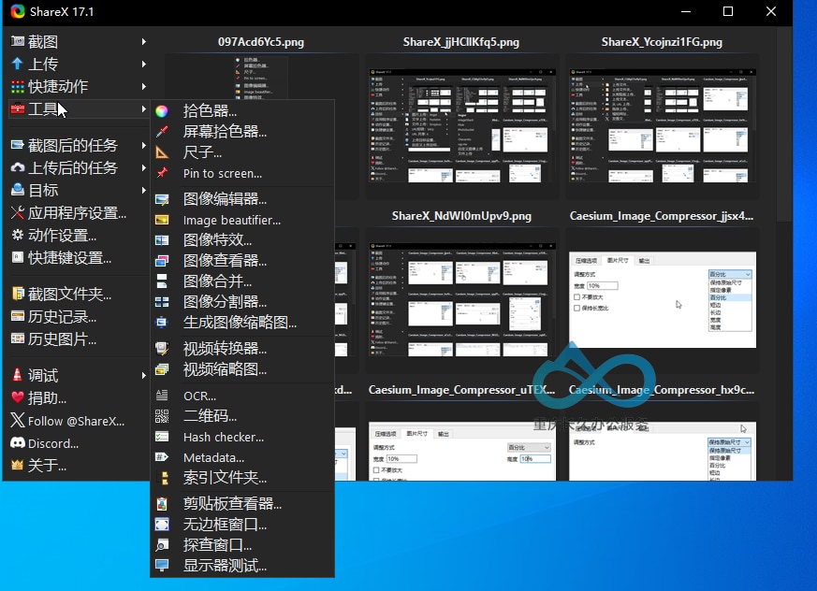
Task: Expand the 上传 upload submenu arrow
Action: click(143, 64)
